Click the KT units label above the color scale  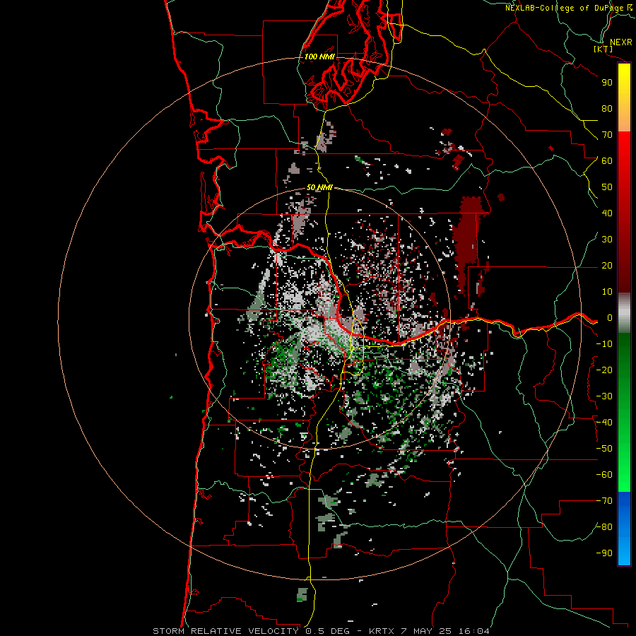point(603,49)
